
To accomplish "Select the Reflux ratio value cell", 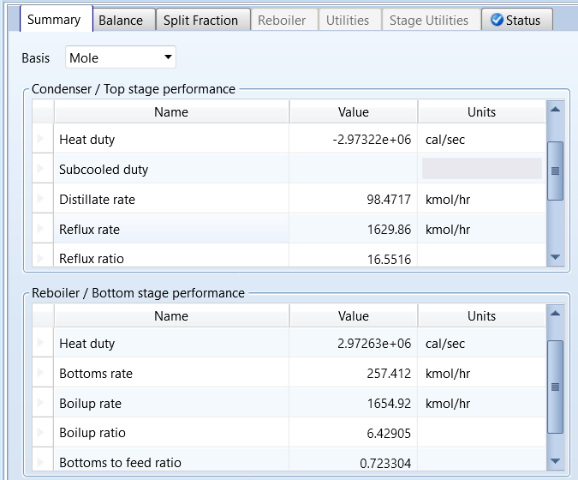I will coord(353,259).
